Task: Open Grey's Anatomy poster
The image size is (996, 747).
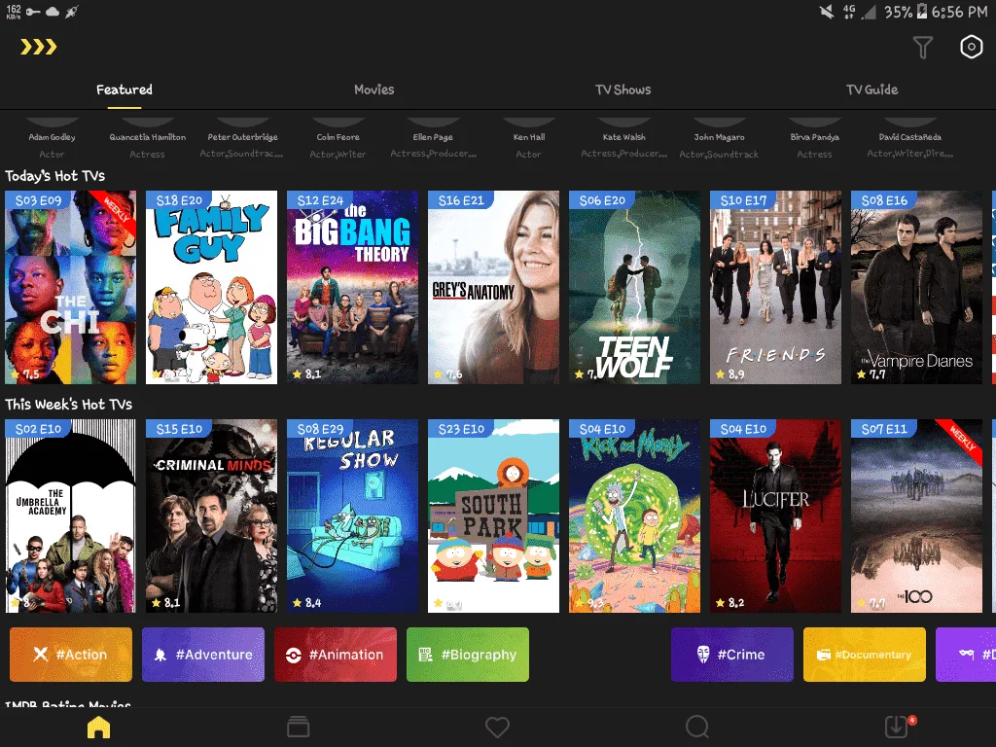Action: pyautogui.click(x=493, y=287)
